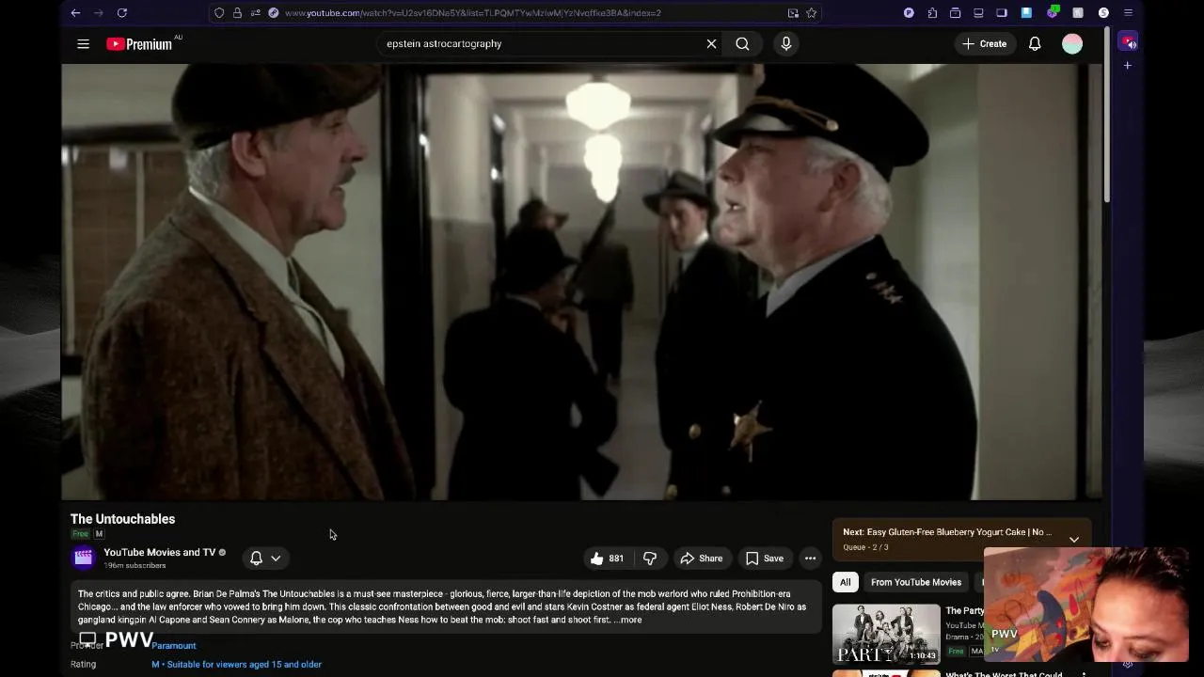Go to YouTube Premium home logo
Image resolution: width=1204 pixels, height=677 pixels.
139,44
